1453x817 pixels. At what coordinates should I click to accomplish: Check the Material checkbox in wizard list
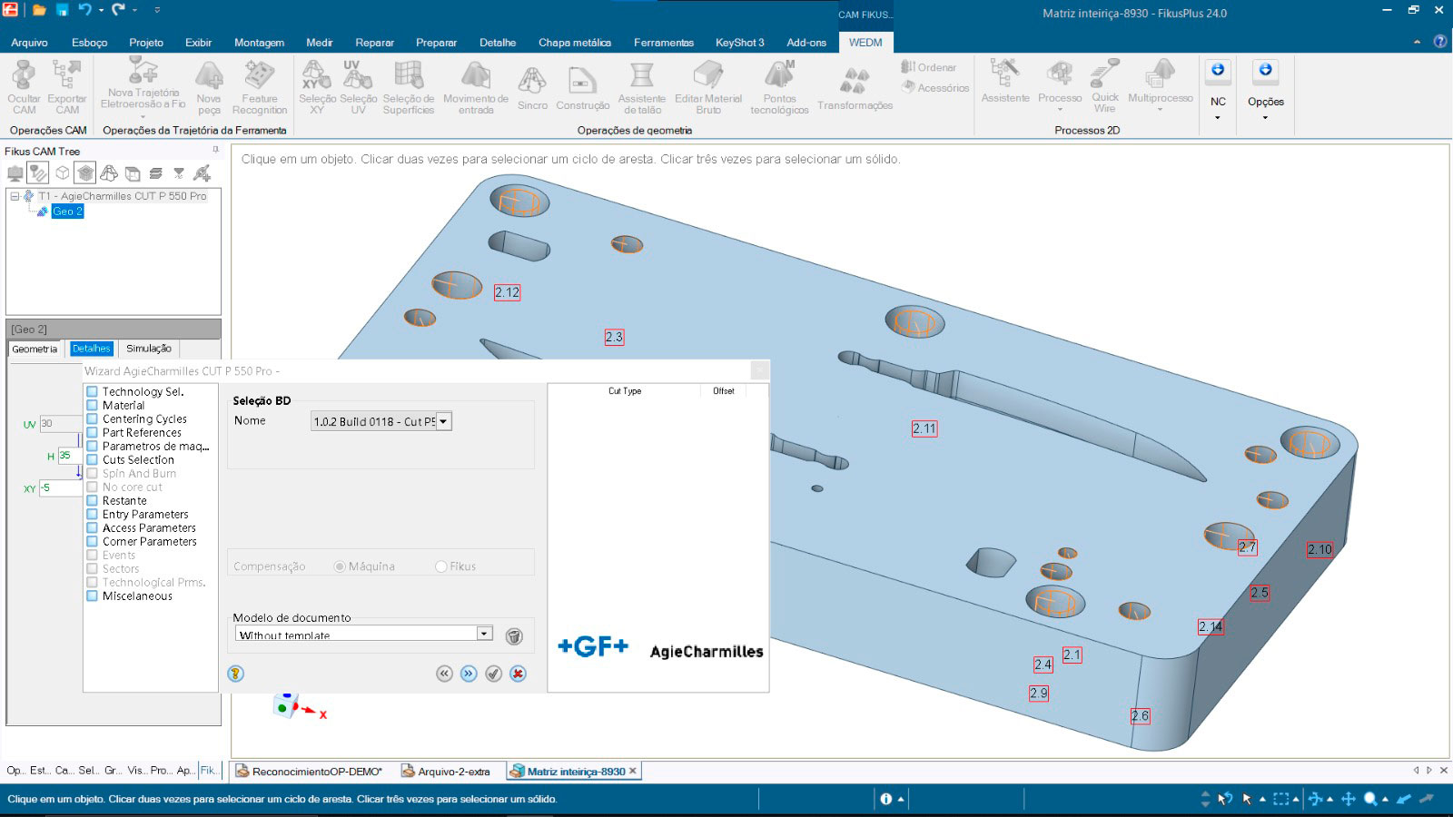click(92, 406)
